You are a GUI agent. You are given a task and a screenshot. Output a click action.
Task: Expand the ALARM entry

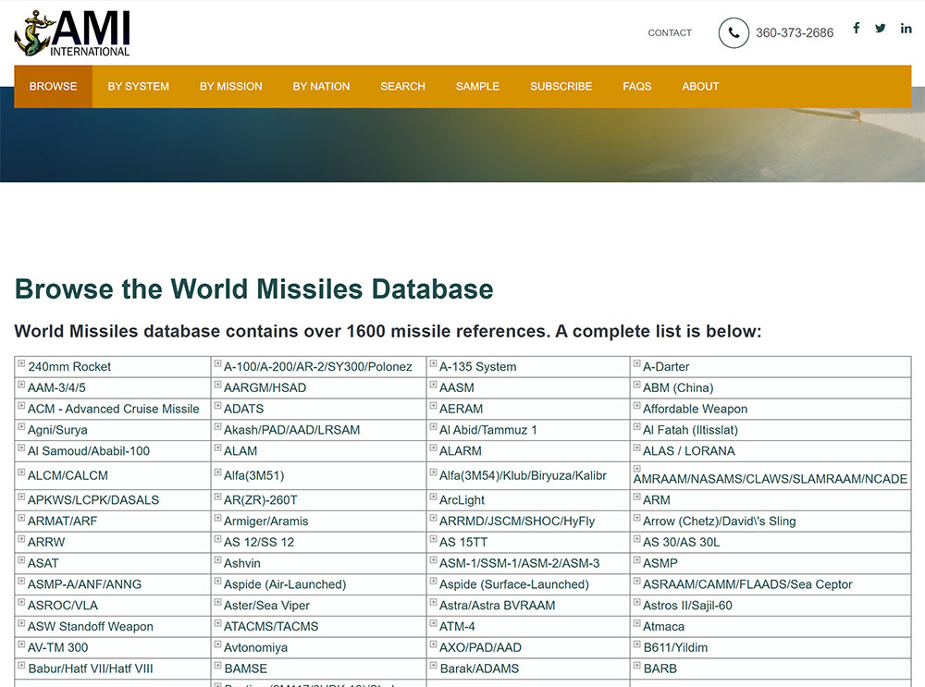[433, 448]
